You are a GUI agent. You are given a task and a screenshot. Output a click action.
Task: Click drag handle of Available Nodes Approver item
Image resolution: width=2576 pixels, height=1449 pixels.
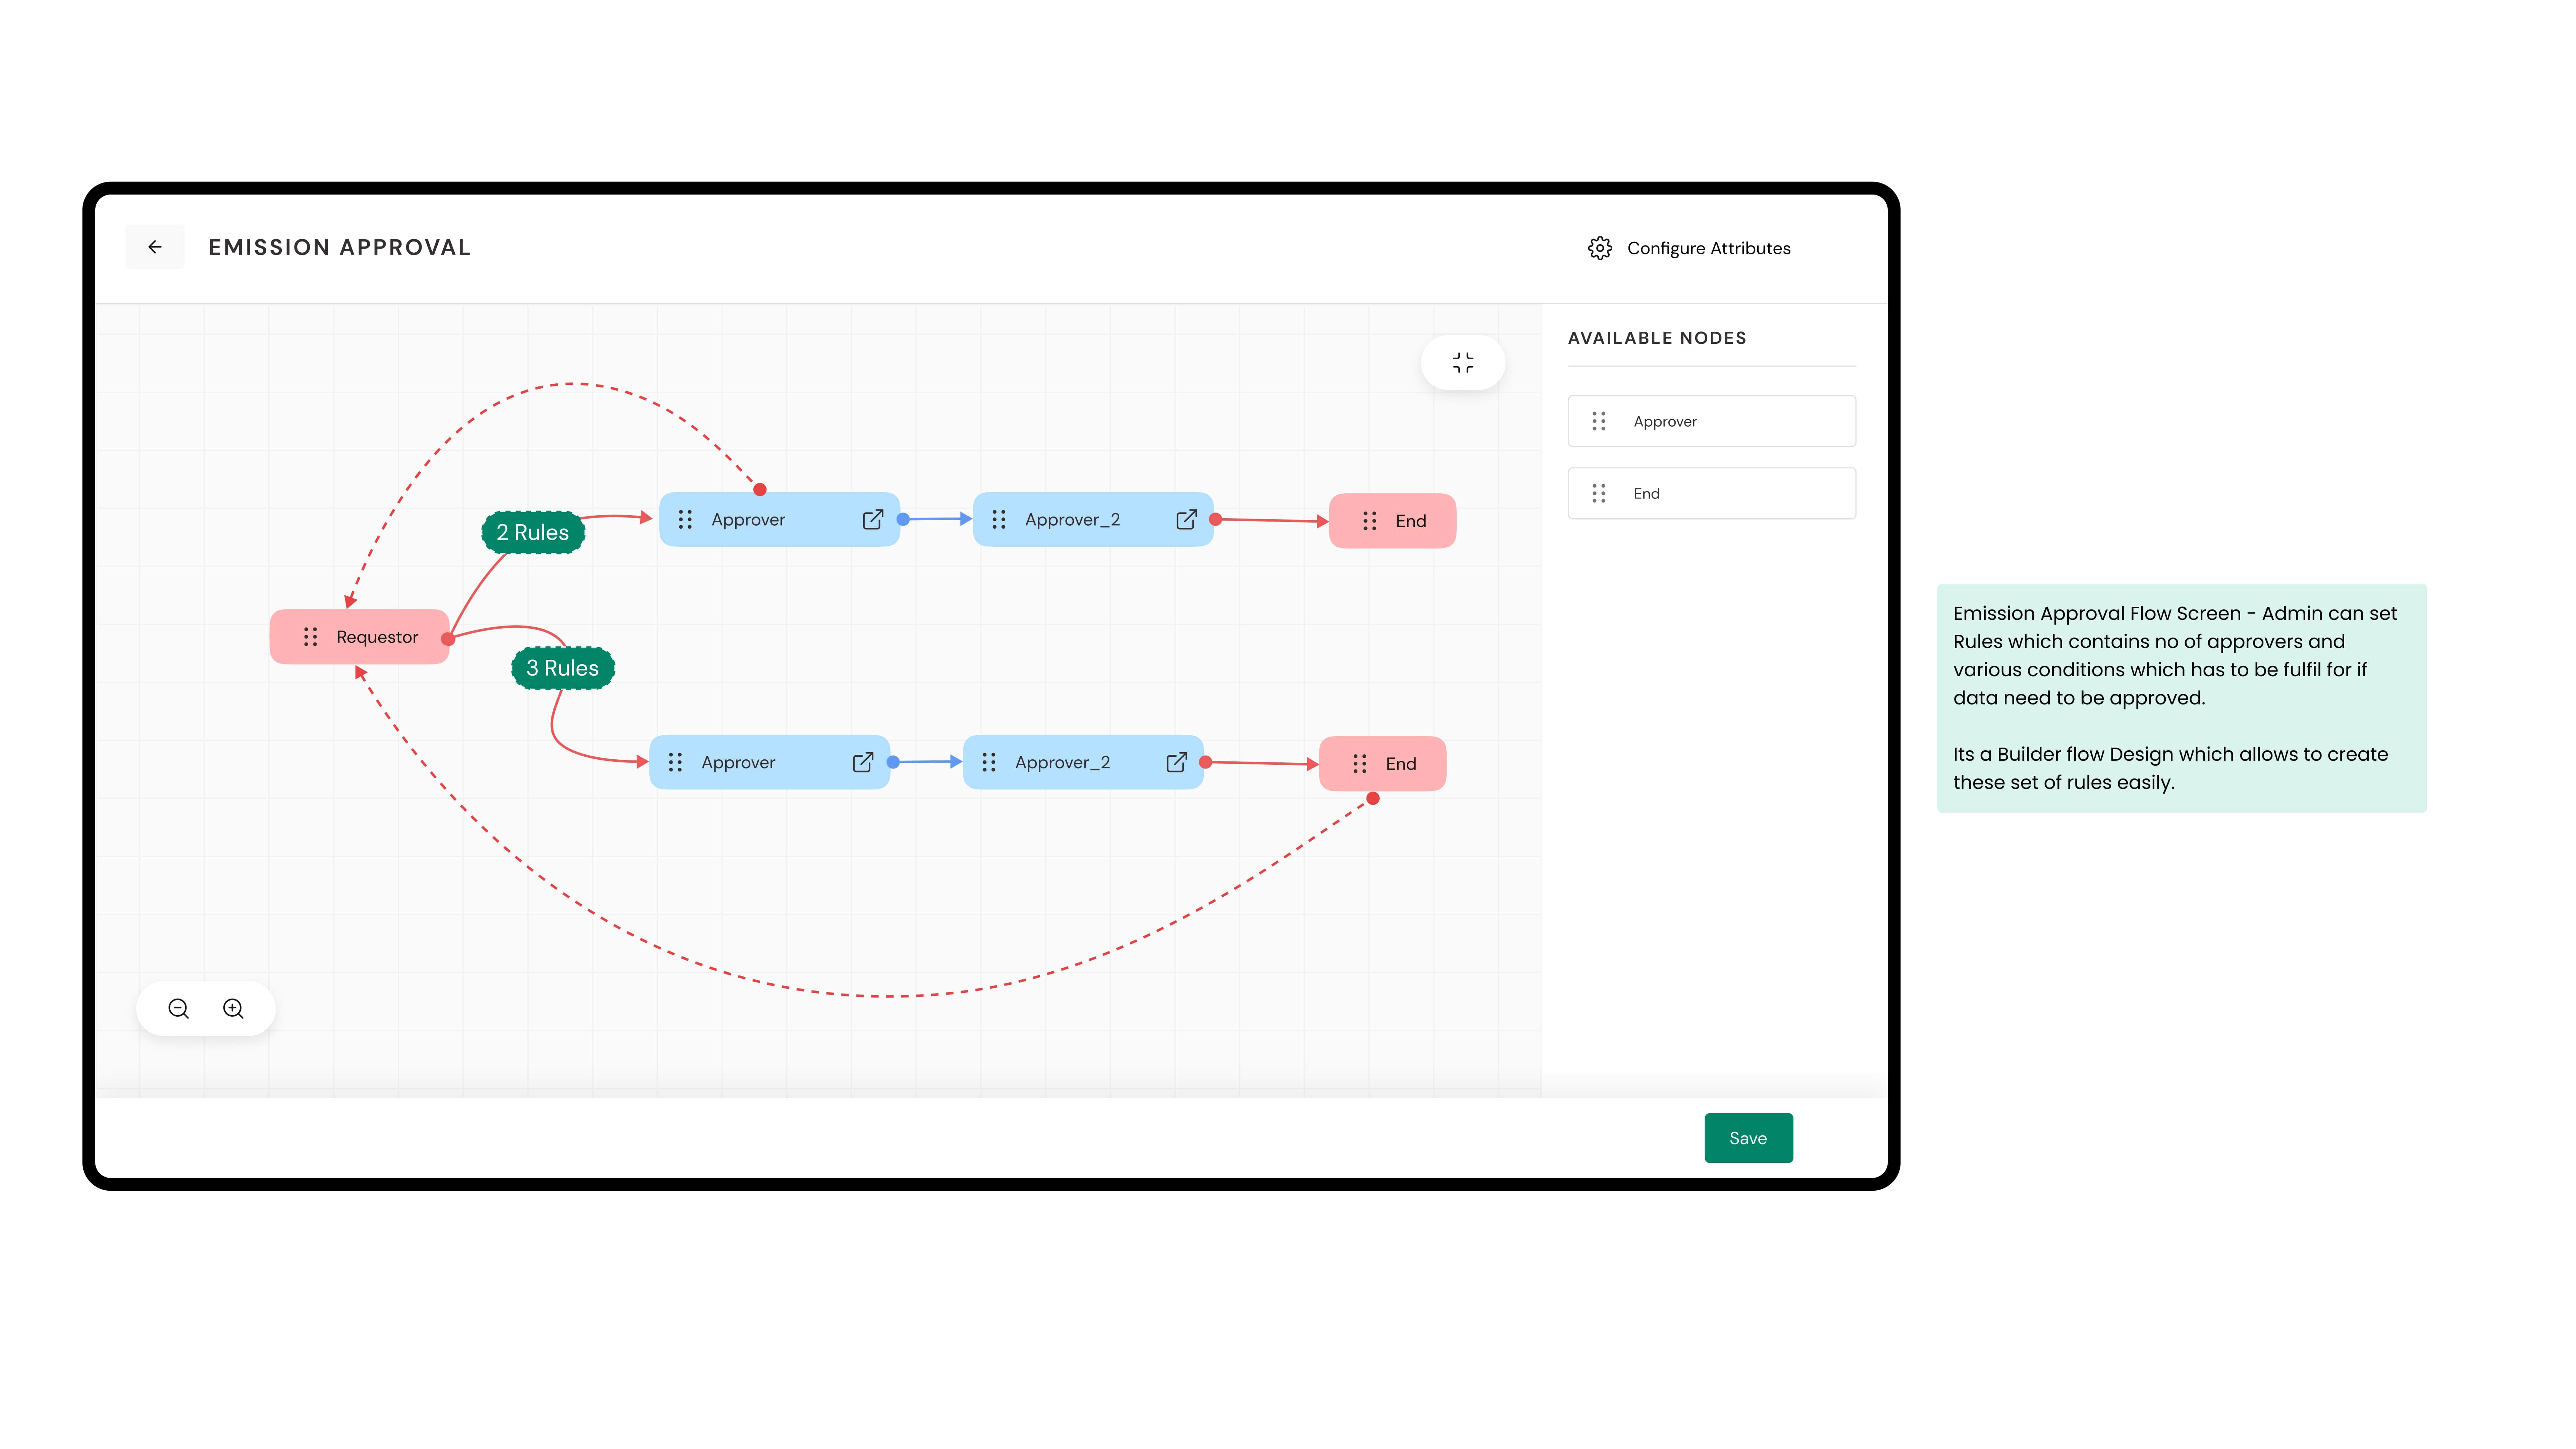coord(1599,421)
